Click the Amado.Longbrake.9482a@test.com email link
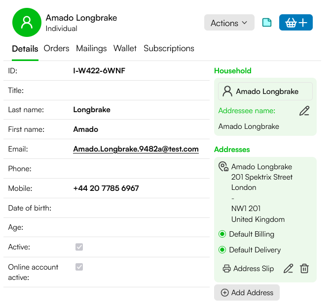 [x=136, y=149]
